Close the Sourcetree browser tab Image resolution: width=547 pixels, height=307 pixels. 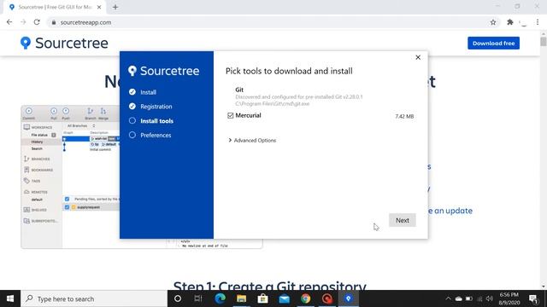tap(99, 7)
